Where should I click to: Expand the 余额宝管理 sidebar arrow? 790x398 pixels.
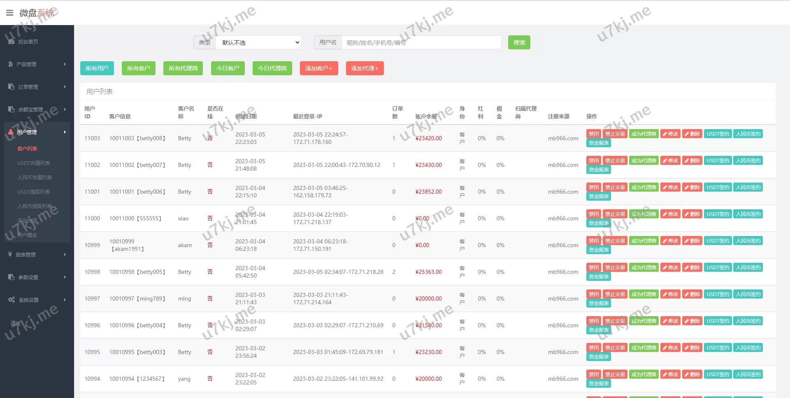pyautogui.click(x=65, y=109)
